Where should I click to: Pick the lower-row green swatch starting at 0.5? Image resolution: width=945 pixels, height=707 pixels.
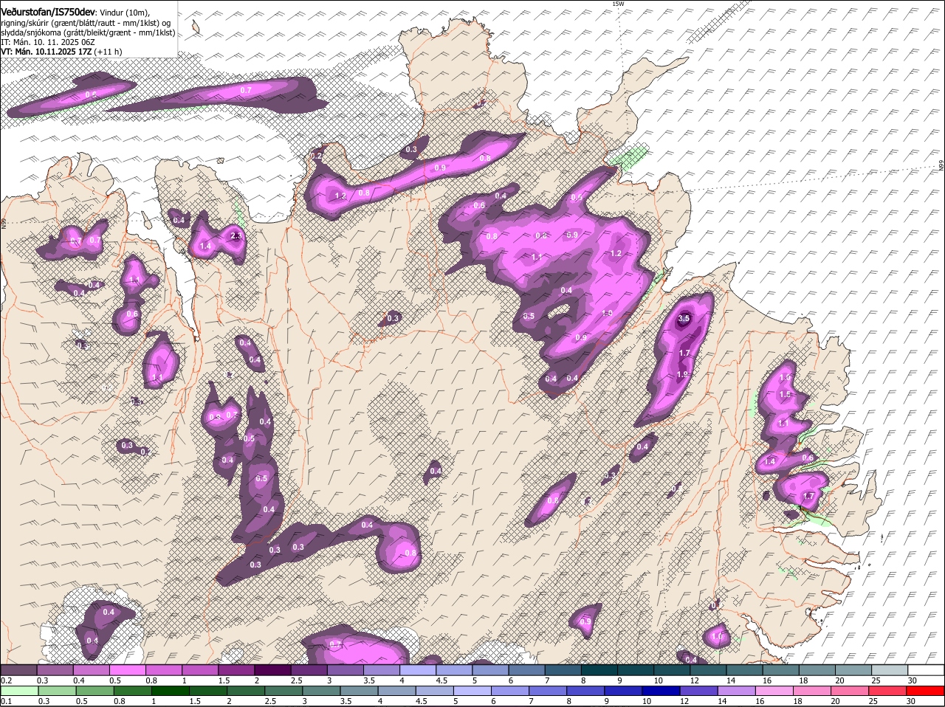tap(95, 692)
